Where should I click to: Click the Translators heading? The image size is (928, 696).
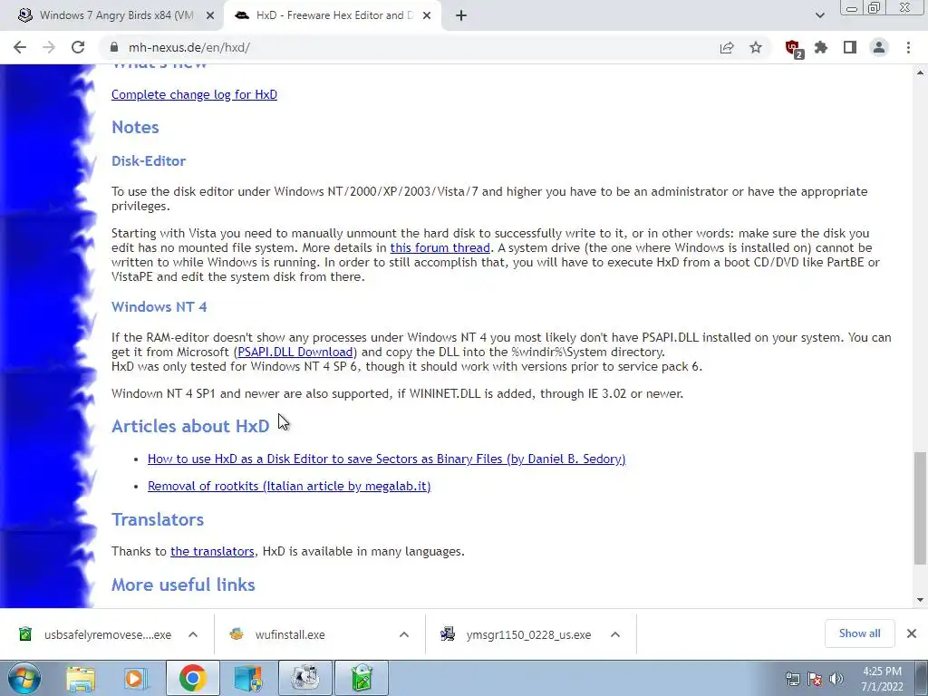coord(158,519)
